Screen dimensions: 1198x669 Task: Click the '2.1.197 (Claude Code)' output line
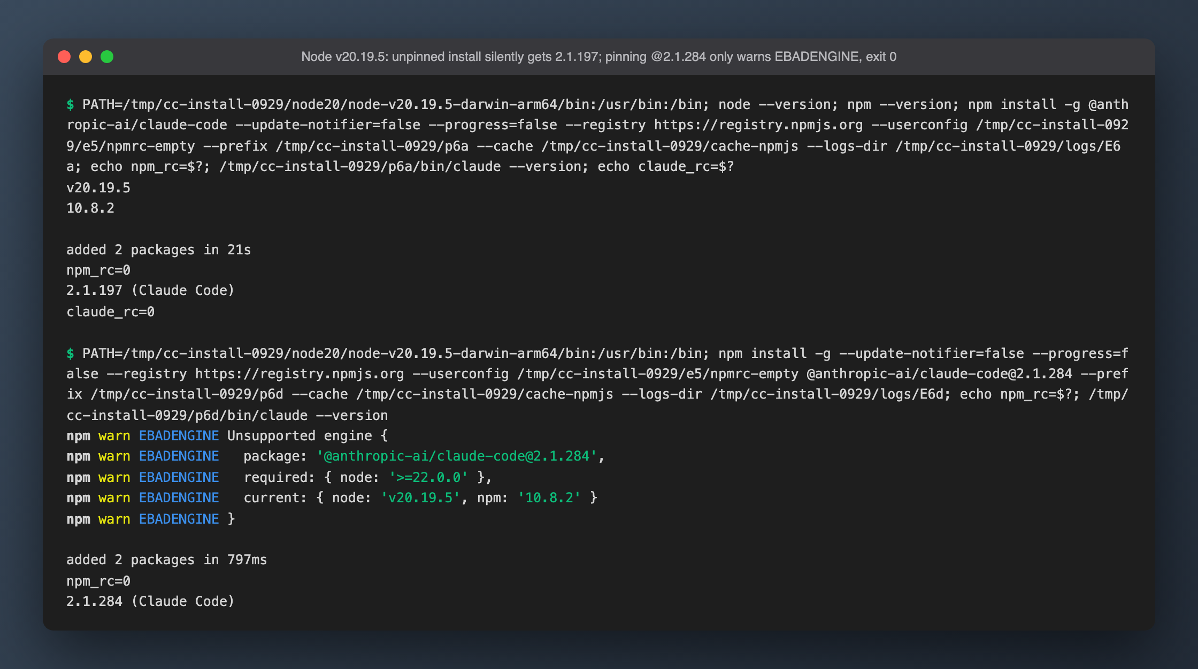(150, 291)
